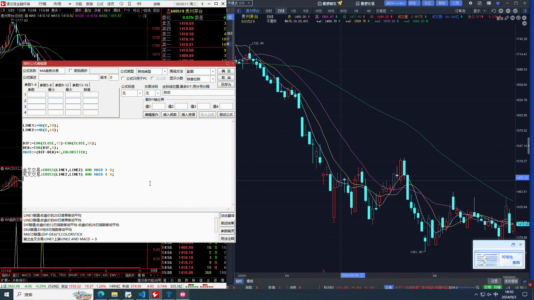Screen dimensions: 534x300
Task: Click the red Tongdaxin taskbar icon
Action: [x=155, y=294]
